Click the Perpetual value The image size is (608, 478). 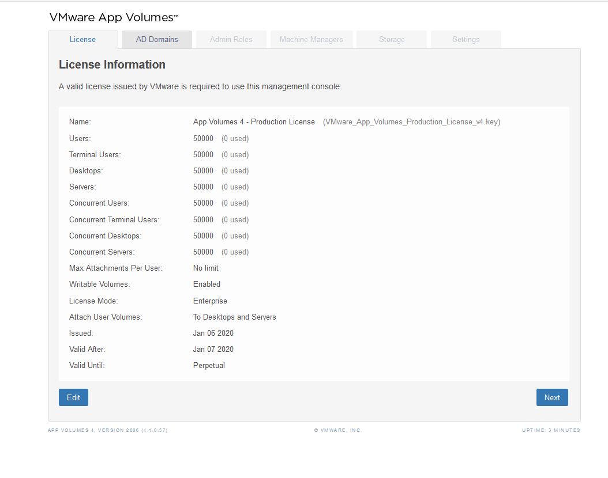(209, 366)
